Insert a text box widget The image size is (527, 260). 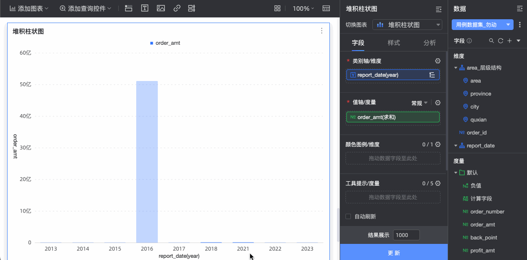[144, 9]
